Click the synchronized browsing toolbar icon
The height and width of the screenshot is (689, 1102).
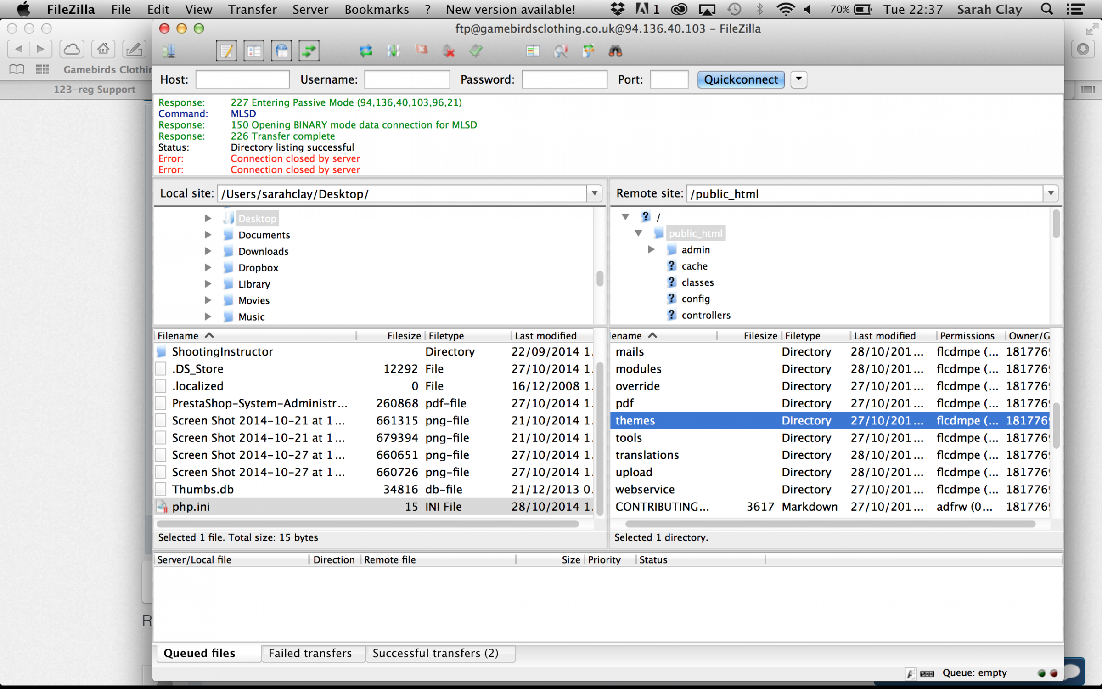588,51
